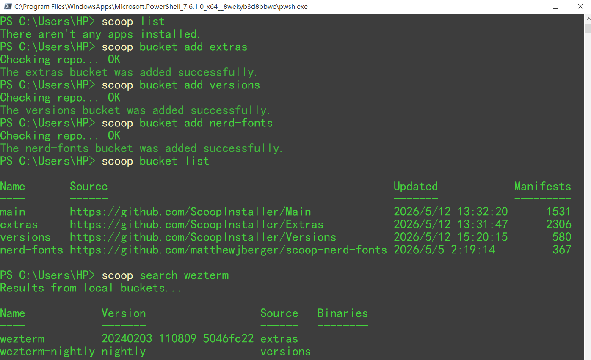Screen dimensions: 591x360
Task: Click the manifest count "1531"
Action: [x=559, y=212]
